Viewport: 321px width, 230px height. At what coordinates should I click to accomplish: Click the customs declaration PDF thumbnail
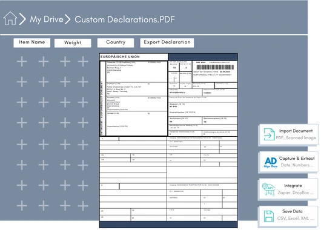pyautogui.click(x=168, y=140)
